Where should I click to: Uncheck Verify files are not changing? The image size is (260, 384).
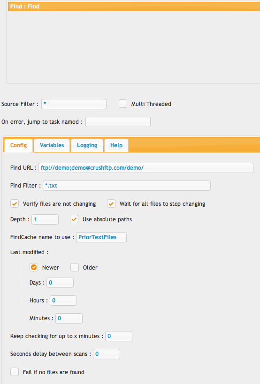pyautogui.click(x=15, y=204)
